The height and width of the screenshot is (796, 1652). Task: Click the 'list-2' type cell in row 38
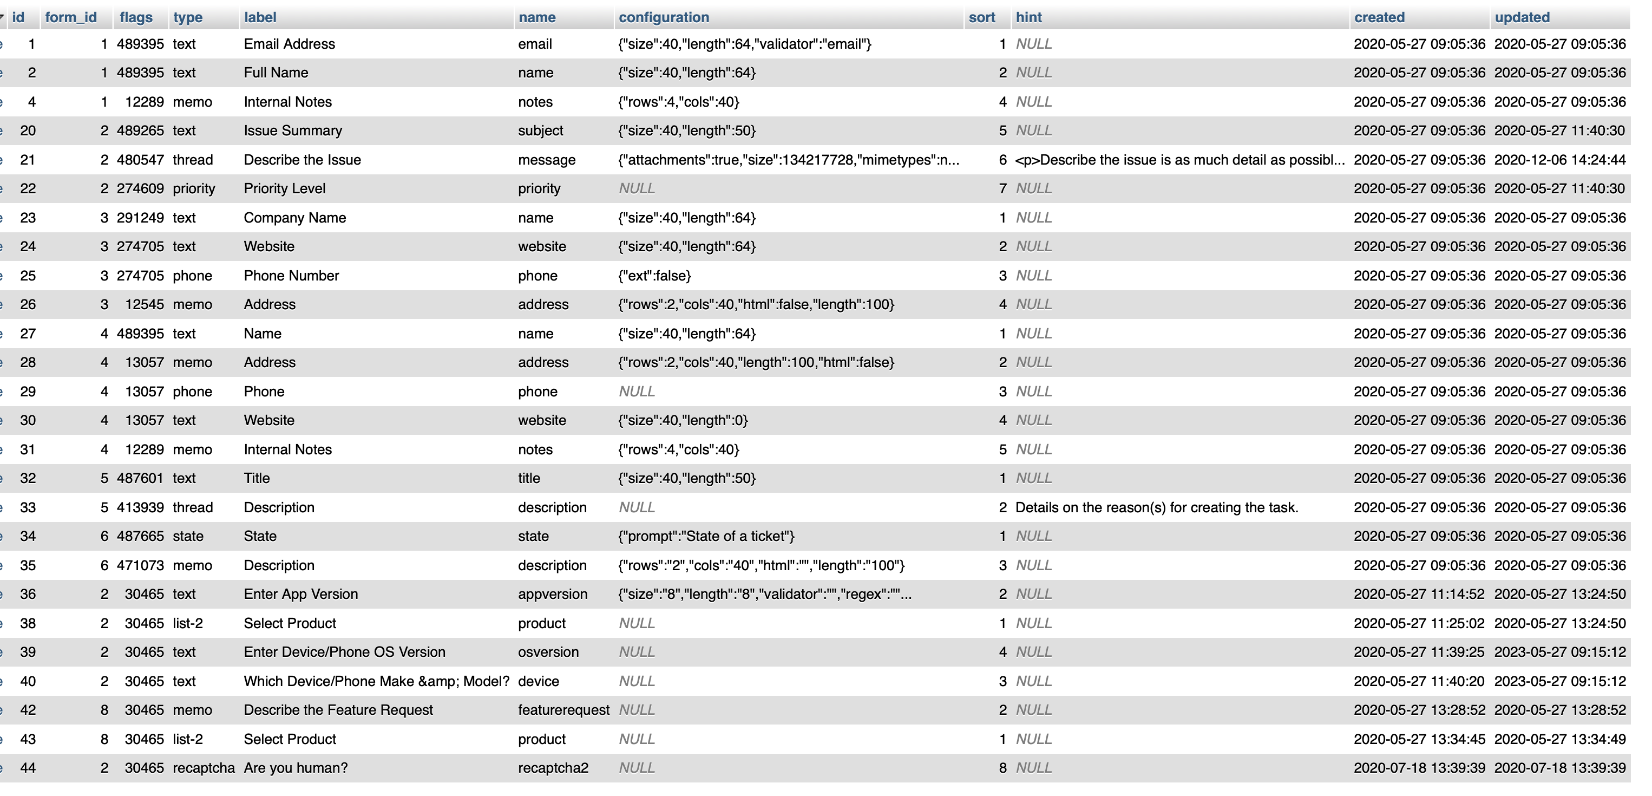(x=188, y=623)
